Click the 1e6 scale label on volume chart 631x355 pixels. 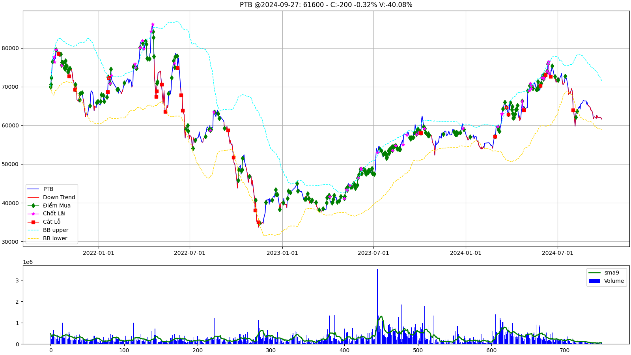point(28,262)
